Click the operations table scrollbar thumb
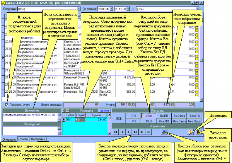The height and width of the screenshot is (163, 232). click(x=201, y=60)
